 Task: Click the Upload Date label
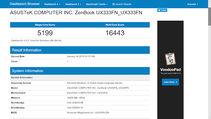[18, 57]
